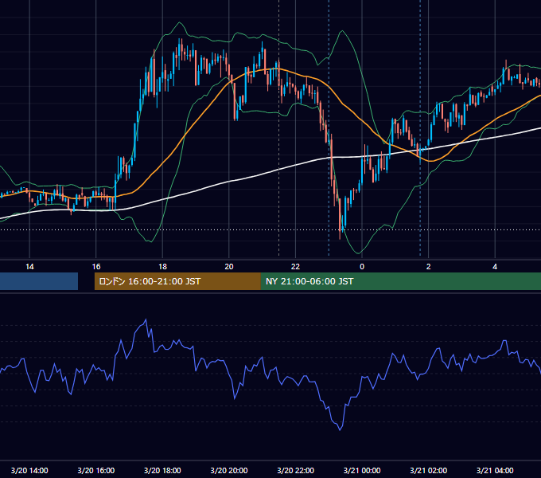Viewport: 541px width, 478px height.
Task: Click the 3/20 22:00 label on the indicator axis
Action: 296,470
